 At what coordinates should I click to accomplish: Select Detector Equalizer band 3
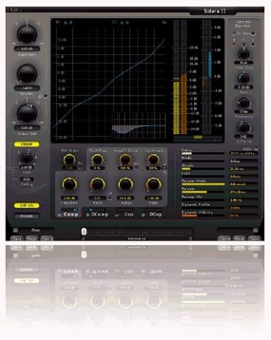(x=253, y=45)
